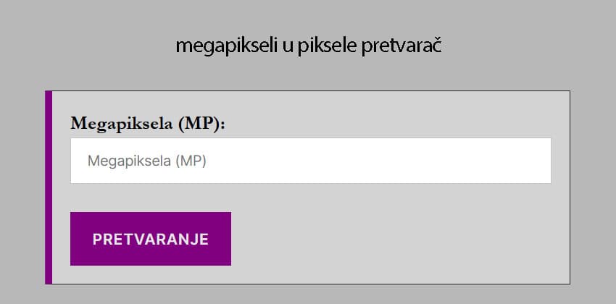Submit the conversion with the PRETVARANJE button
The width and height of the screenshot is (616, 304).
[x=151, y=239]
